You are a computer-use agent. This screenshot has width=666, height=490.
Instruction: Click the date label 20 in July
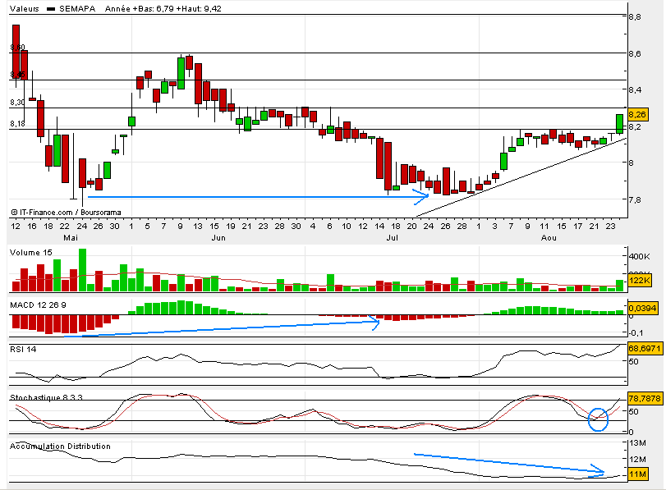412,226
